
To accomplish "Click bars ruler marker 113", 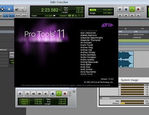I will [x=142, y=29].
